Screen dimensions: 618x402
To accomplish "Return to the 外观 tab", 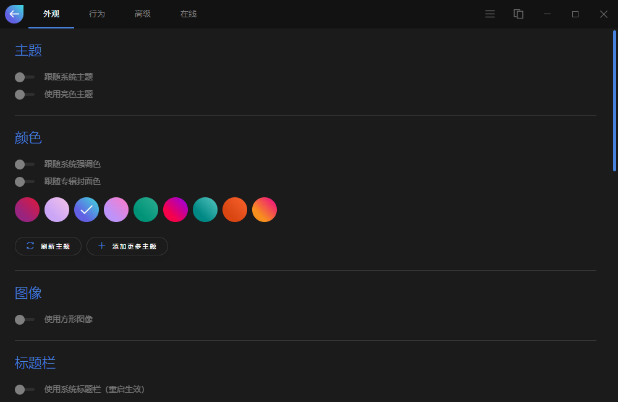I will [51, 14].
